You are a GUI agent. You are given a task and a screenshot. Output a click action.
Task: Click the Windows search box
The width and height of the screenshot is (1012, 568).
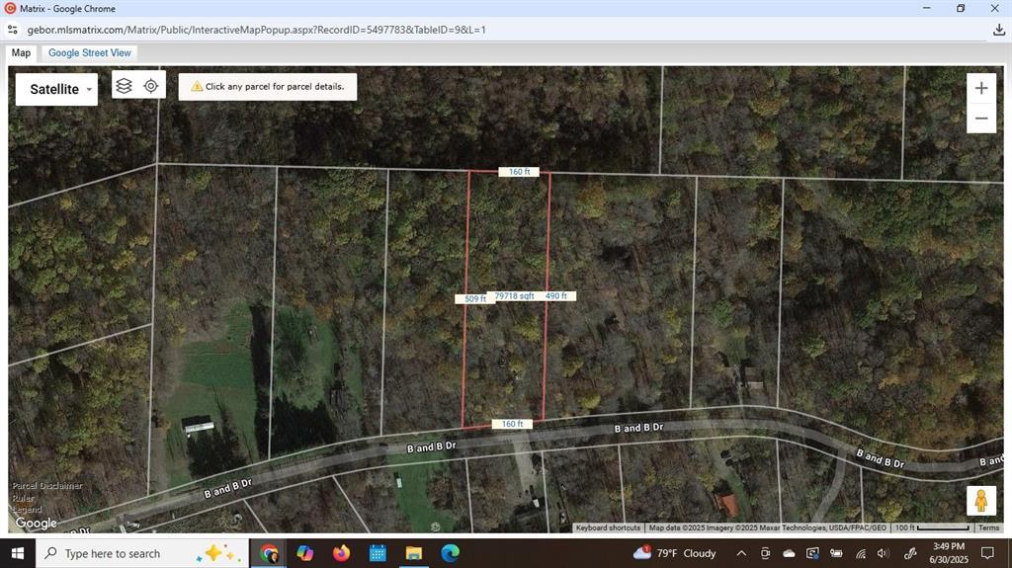[x=112, y=553]
